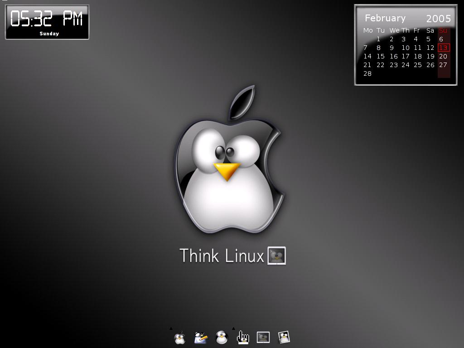Image resolution: width=464 pixels, height=348 pixels.
Task: Launch the penguin-with-pencil editor dock icon
Action: [x=201, y=338]
